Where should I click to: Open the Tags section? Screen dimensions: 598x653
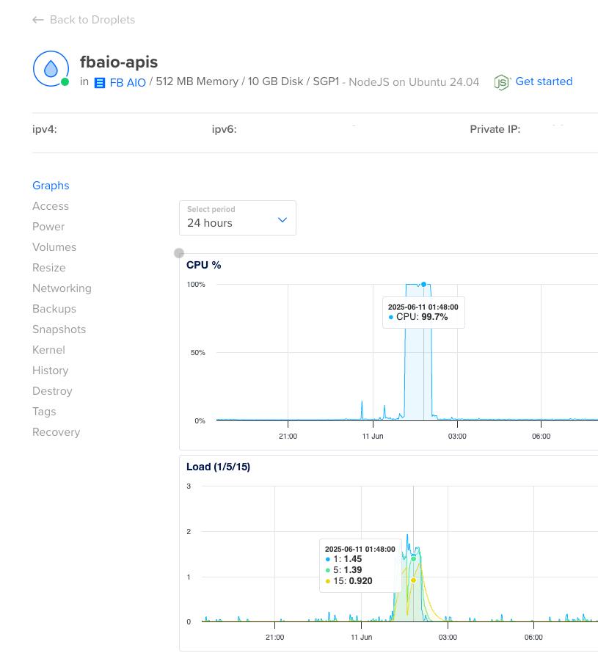click(x=44, y=412)
